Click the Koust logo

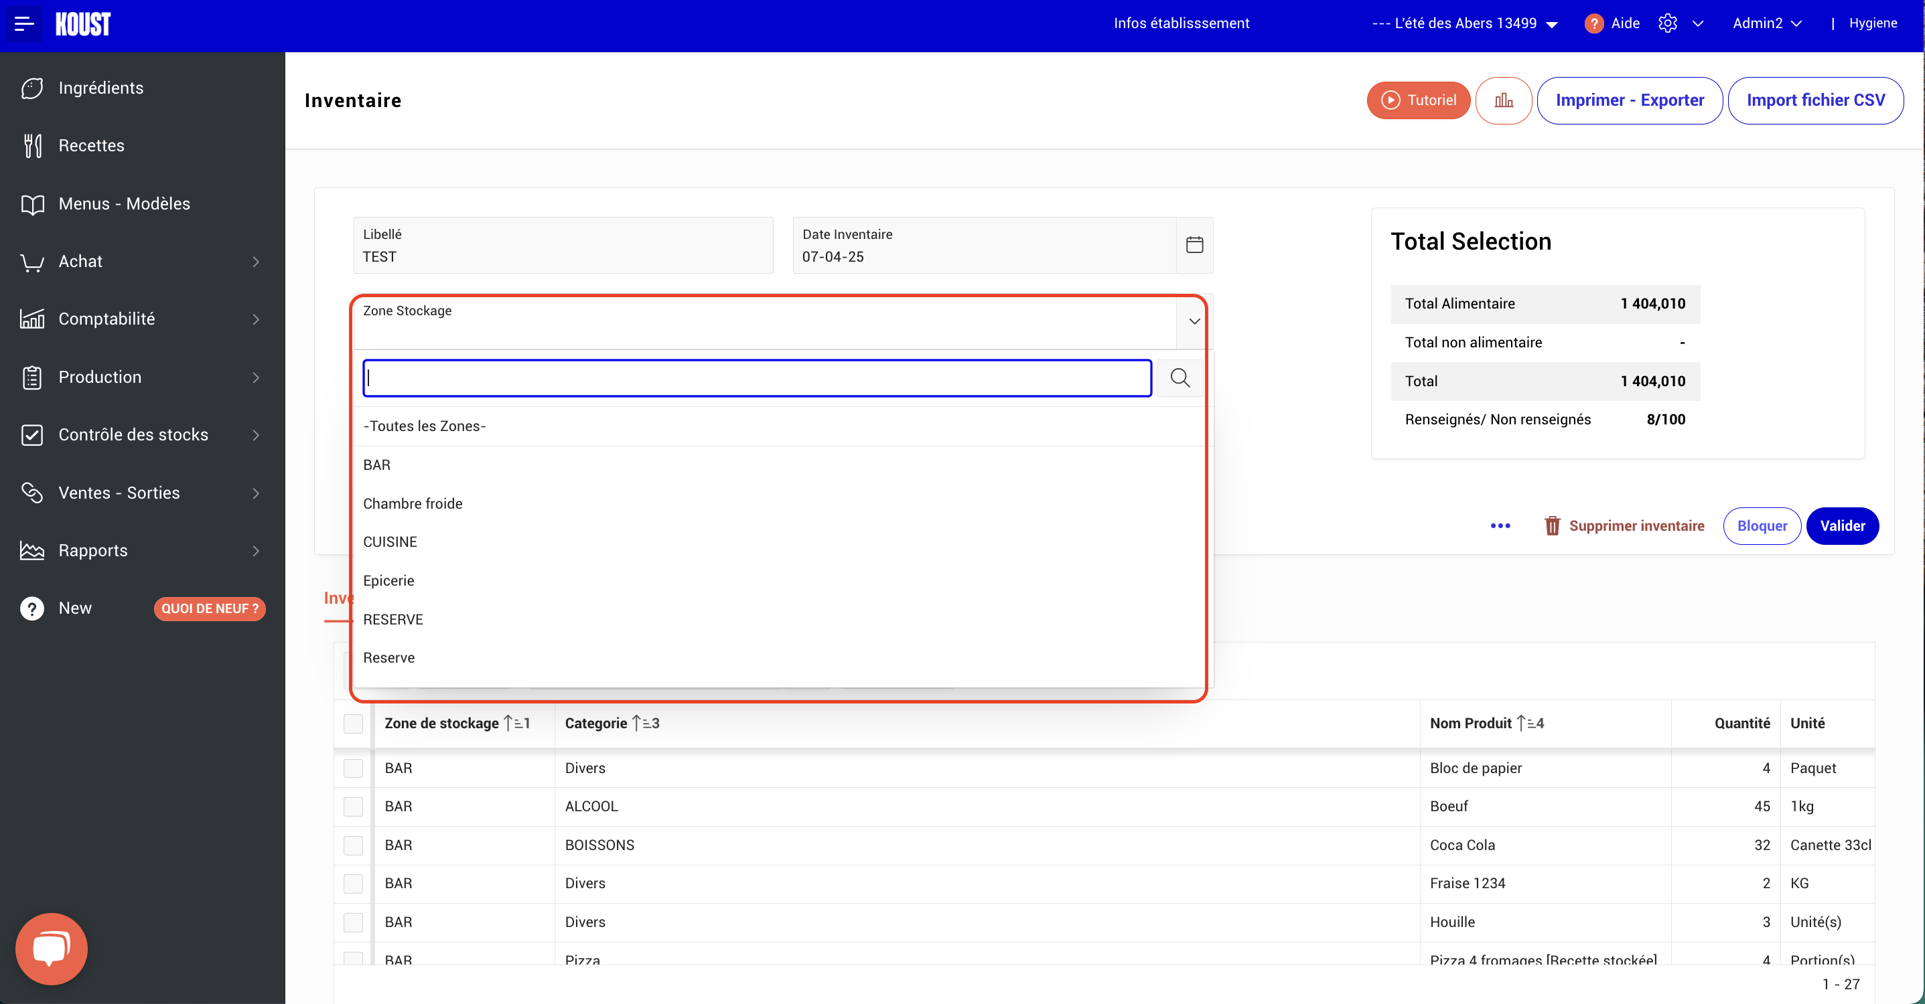pyautogui.click(x=83, y=24)
